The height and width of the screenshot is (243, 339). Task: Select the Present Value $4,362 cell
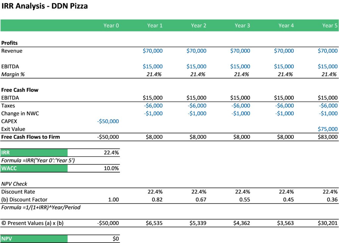tap(241, 223)
